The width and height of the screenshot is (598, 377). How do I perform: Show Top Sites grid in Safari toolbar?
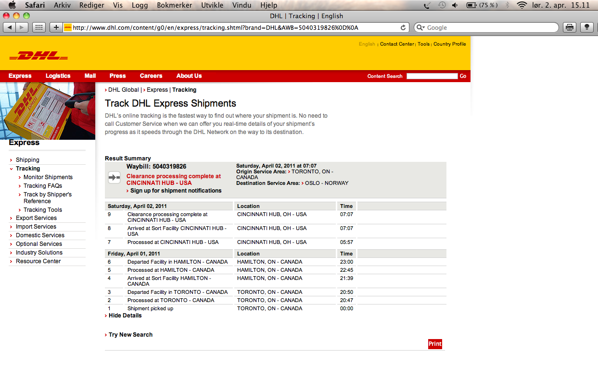click(39, 27)
